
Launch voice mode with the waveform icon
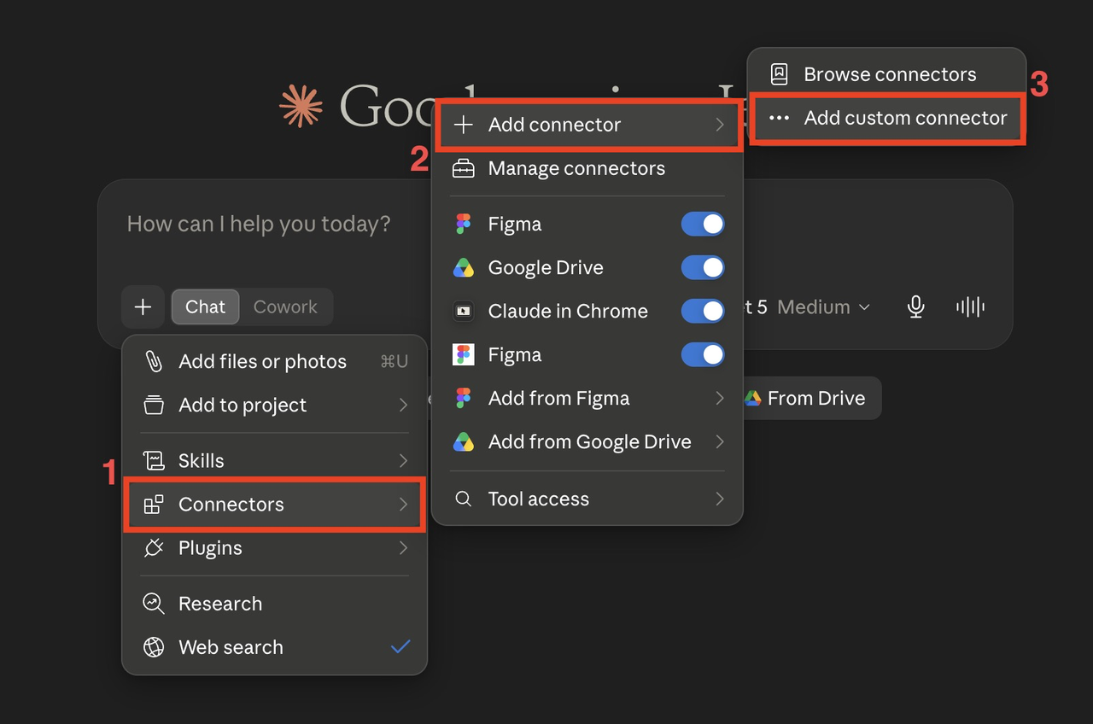[970, 307]
